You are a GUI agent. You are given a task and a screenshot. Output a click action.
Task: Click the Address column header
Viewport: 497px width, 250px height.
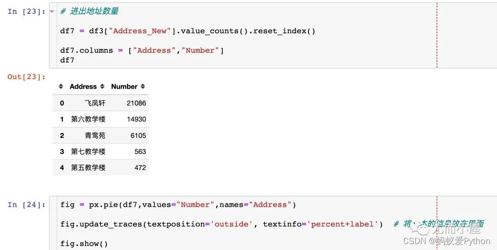click(83, 86)
